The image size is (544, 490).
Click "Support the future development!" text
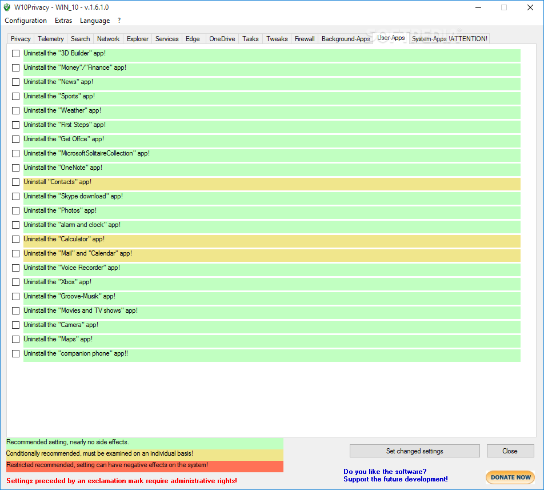point(395,479)
